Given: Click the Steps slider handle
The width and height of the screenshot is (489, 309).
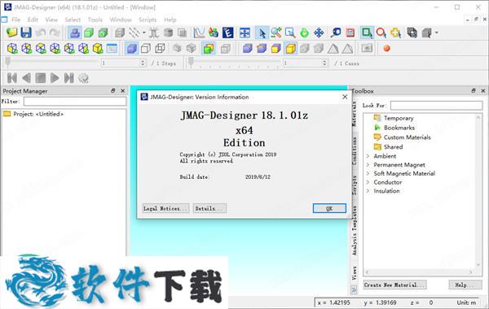Looking at the screenshot, I should pos(8,62).
